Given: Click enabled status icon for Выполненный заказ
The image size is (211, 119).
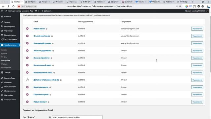Looking at the screenshot, I should point(27,65).
